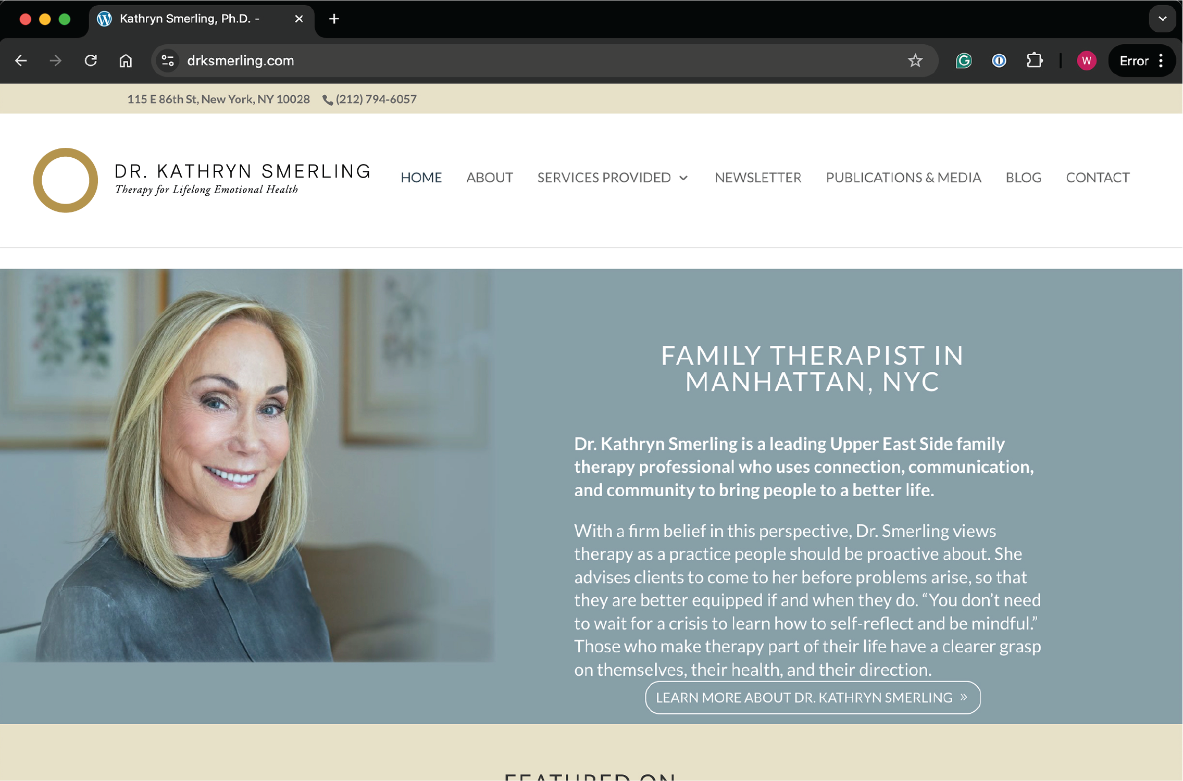Go to the About page
The height and width of the screenshot is (781, 1183).
click(489, 178)
